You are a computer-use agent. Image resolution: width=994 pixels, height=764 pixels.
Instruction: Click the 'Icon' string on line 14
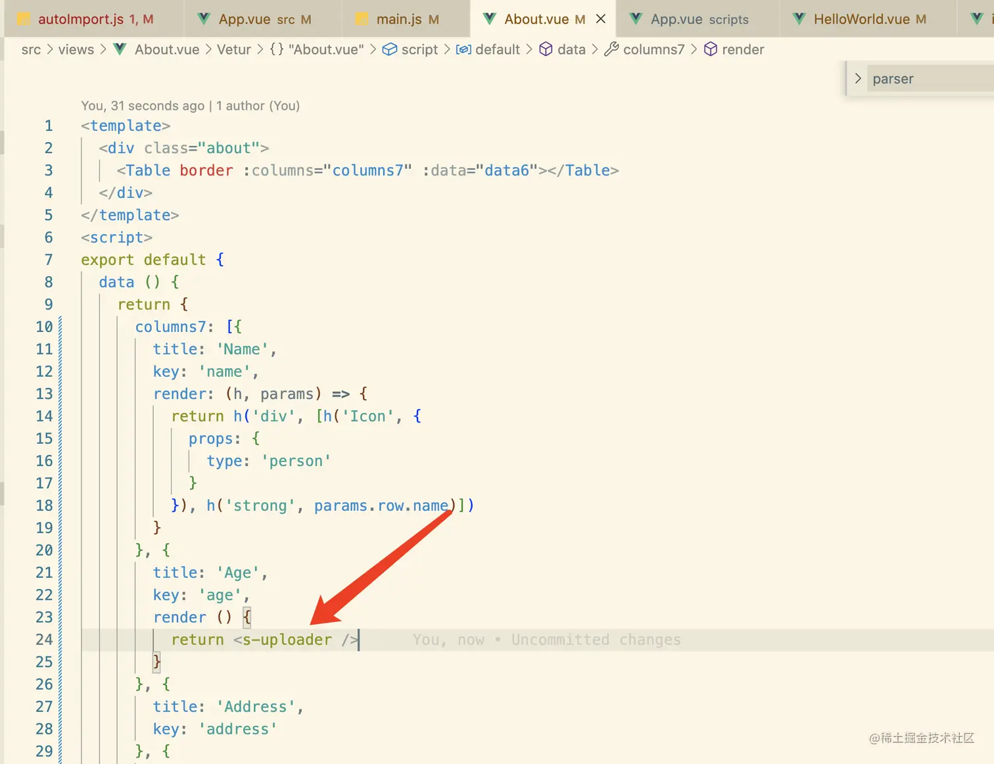point(367,416)
